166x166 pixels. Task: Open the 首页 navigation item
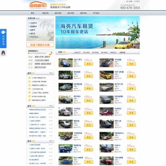coord(33,13)
